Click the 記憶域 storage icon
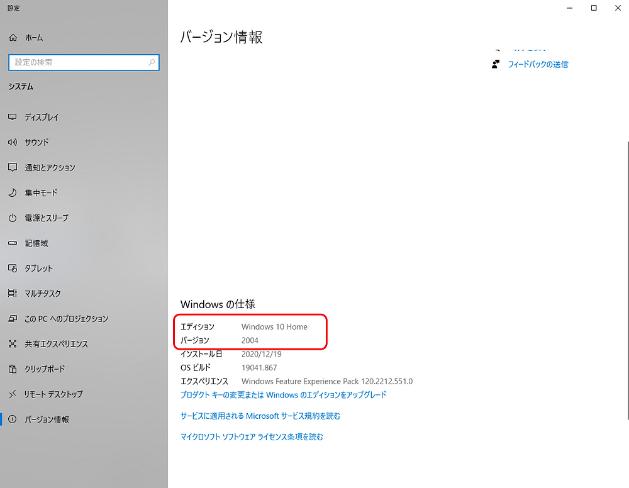The width and height of the screenshot is (629, 488). [x=13, y=243]
